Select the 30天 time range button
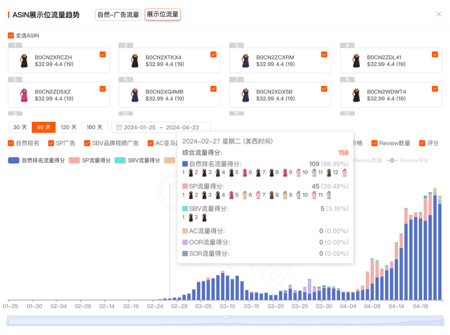 (x=19, y=127)
